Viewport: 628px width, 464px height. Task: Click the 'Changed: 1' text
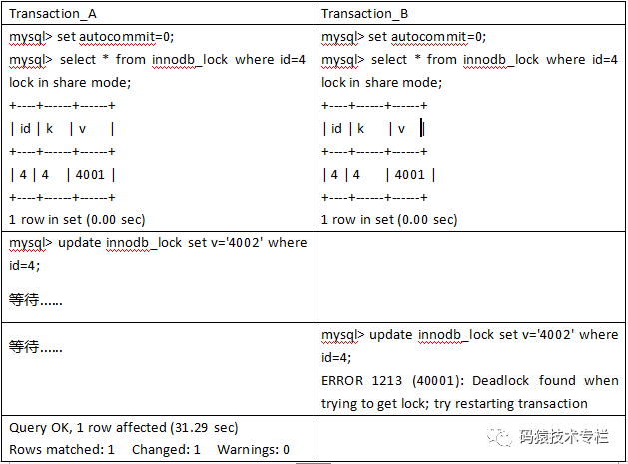point(166,450)
